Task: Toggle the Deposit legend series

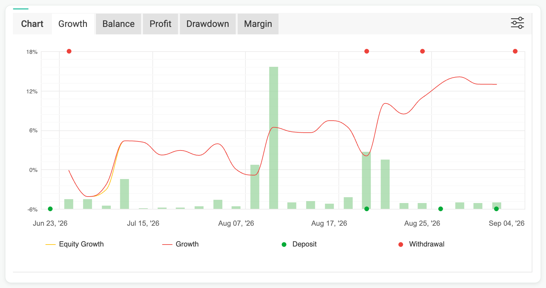Action: pos(299,244)
